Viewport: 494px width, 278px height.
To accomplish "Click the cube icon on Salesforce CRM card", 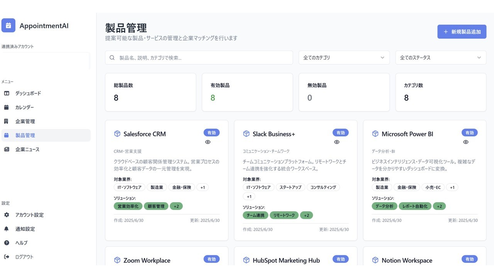I will tap(117, 134).
